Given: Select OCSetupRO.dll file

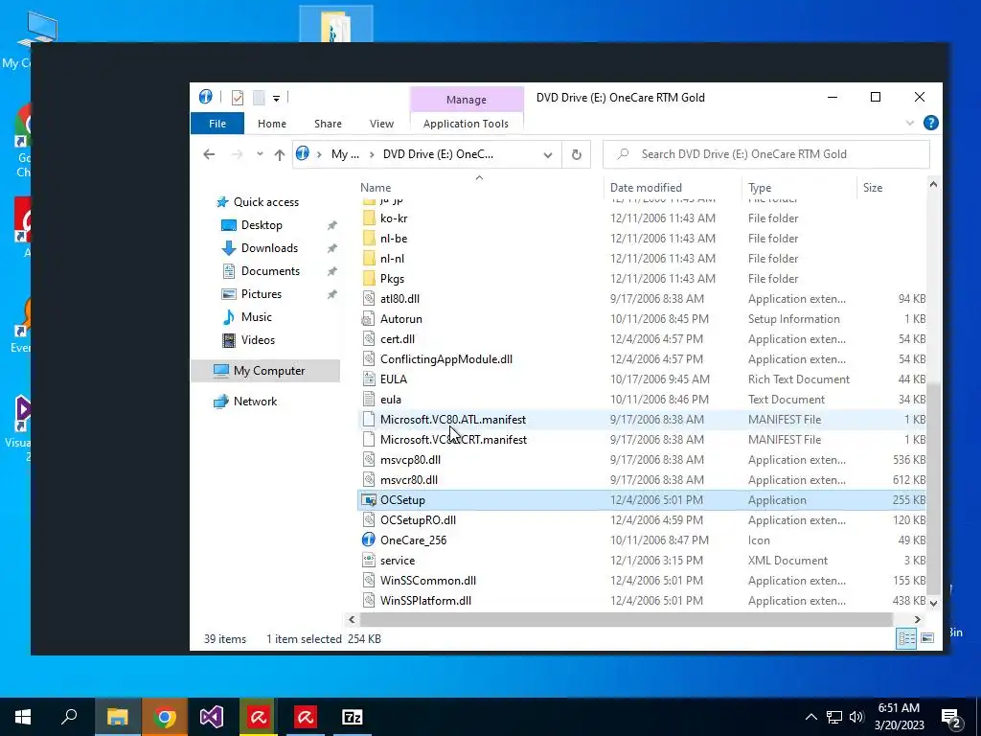Looking at the screenshot, I should [418, 520].
